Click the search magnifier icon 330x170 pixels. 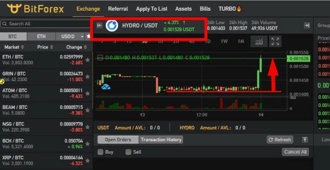point(5,24)
